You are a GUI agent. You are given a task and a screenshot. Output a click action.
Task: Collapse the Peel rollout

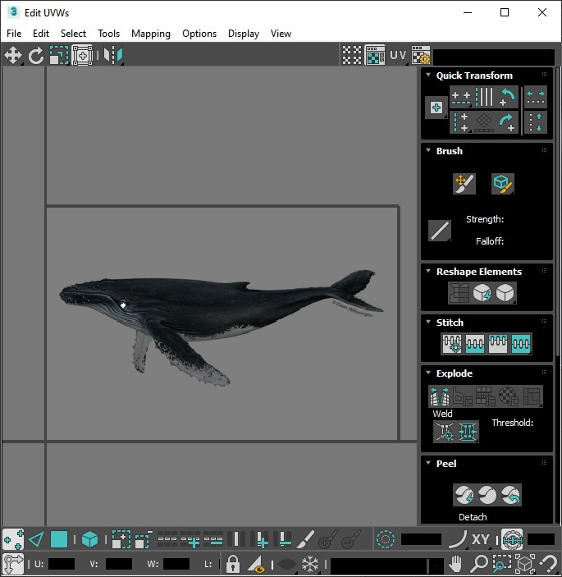point(428,463)
